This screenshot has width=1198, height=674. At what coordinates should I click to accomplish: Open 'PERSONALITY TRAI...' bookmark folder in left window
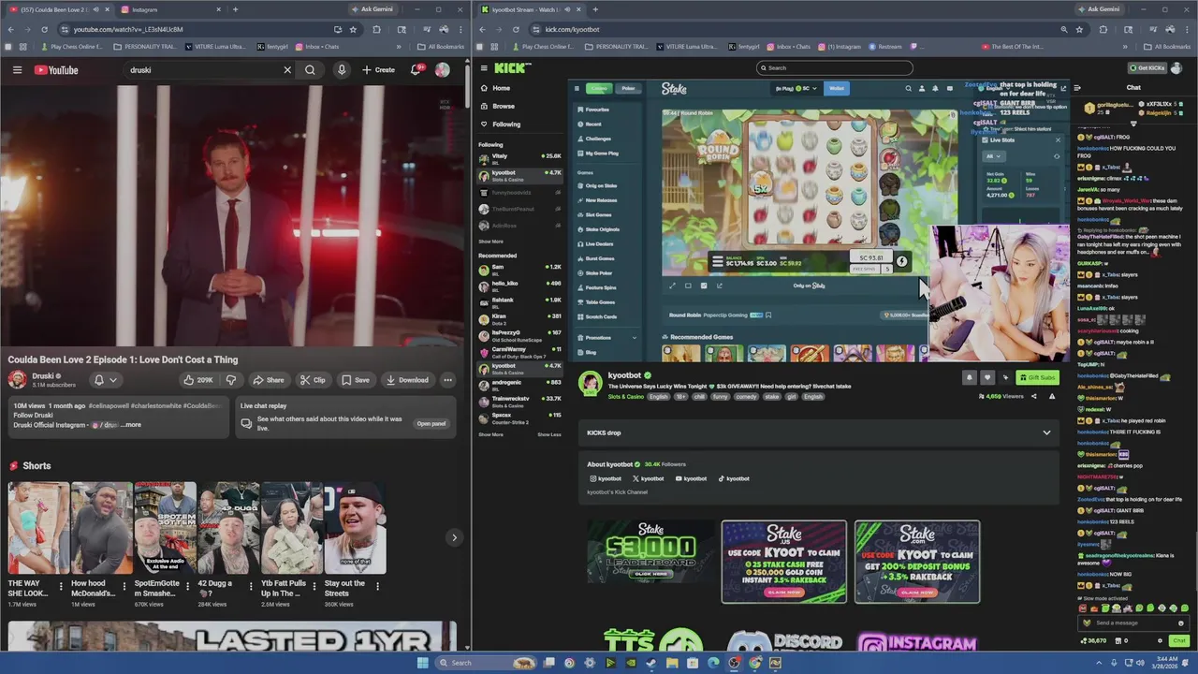(146, 46)
